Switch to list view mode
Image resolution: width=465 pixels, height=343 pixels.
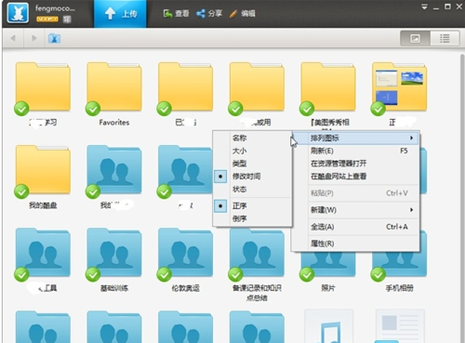tap(445, 38)
